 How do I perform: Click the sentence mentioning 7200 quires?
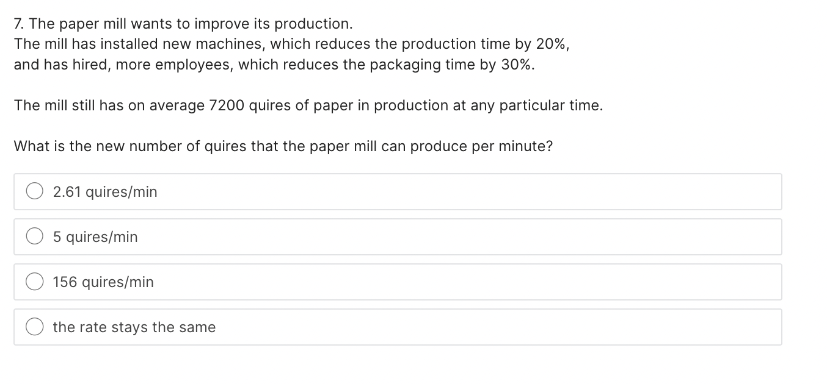[308, 105]
